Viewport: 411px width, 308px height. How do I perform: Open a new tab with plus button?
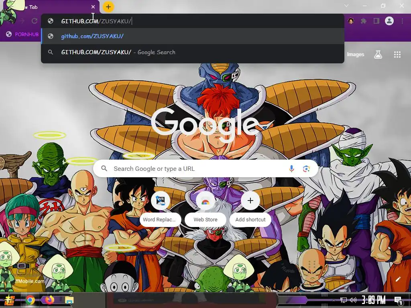[108, 7]
